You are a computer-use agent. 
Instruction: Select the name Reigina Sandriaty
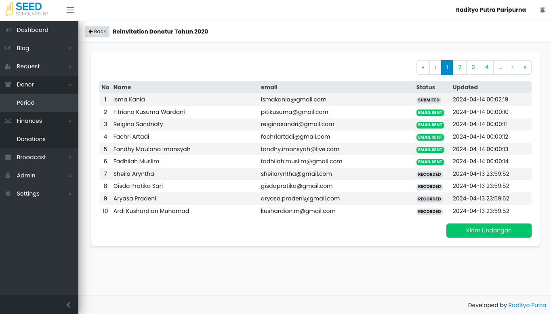(138, 124)
